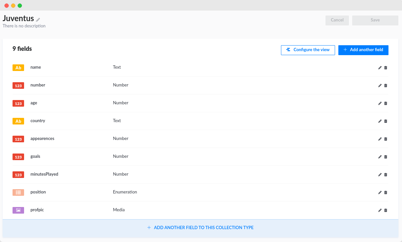
Task: Delete the profpic media field
Action: coord(386,210)
